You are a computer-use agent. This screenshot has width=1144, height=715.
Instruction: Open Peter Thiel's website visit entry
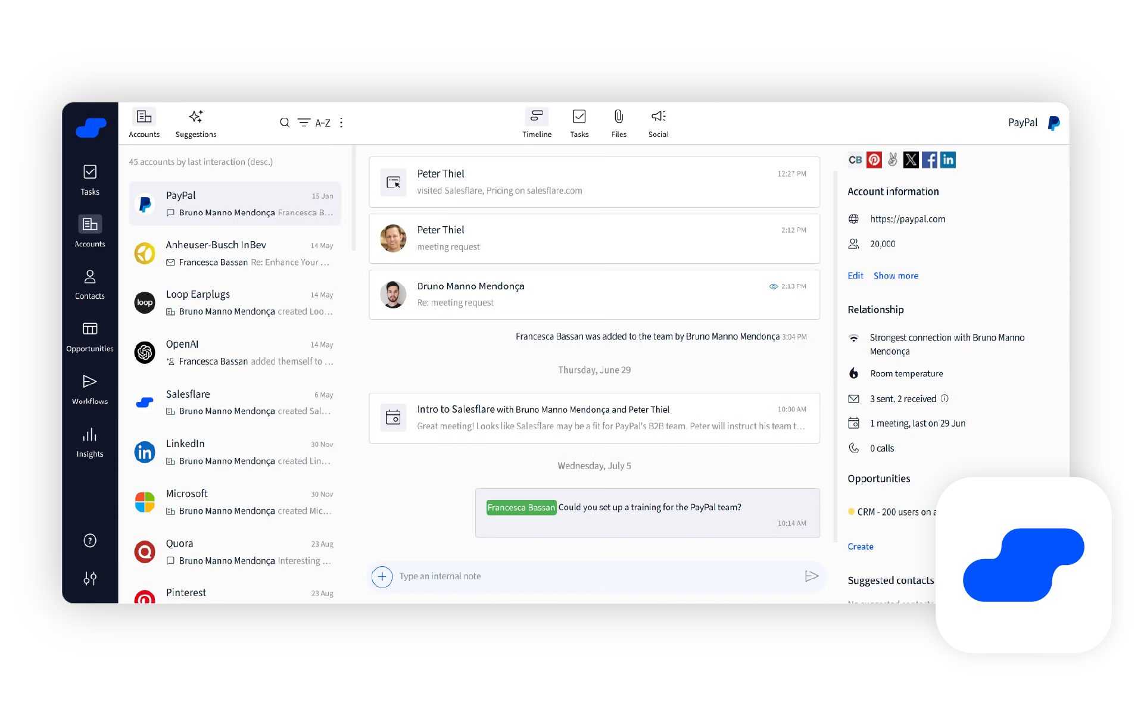click(594, 182)
